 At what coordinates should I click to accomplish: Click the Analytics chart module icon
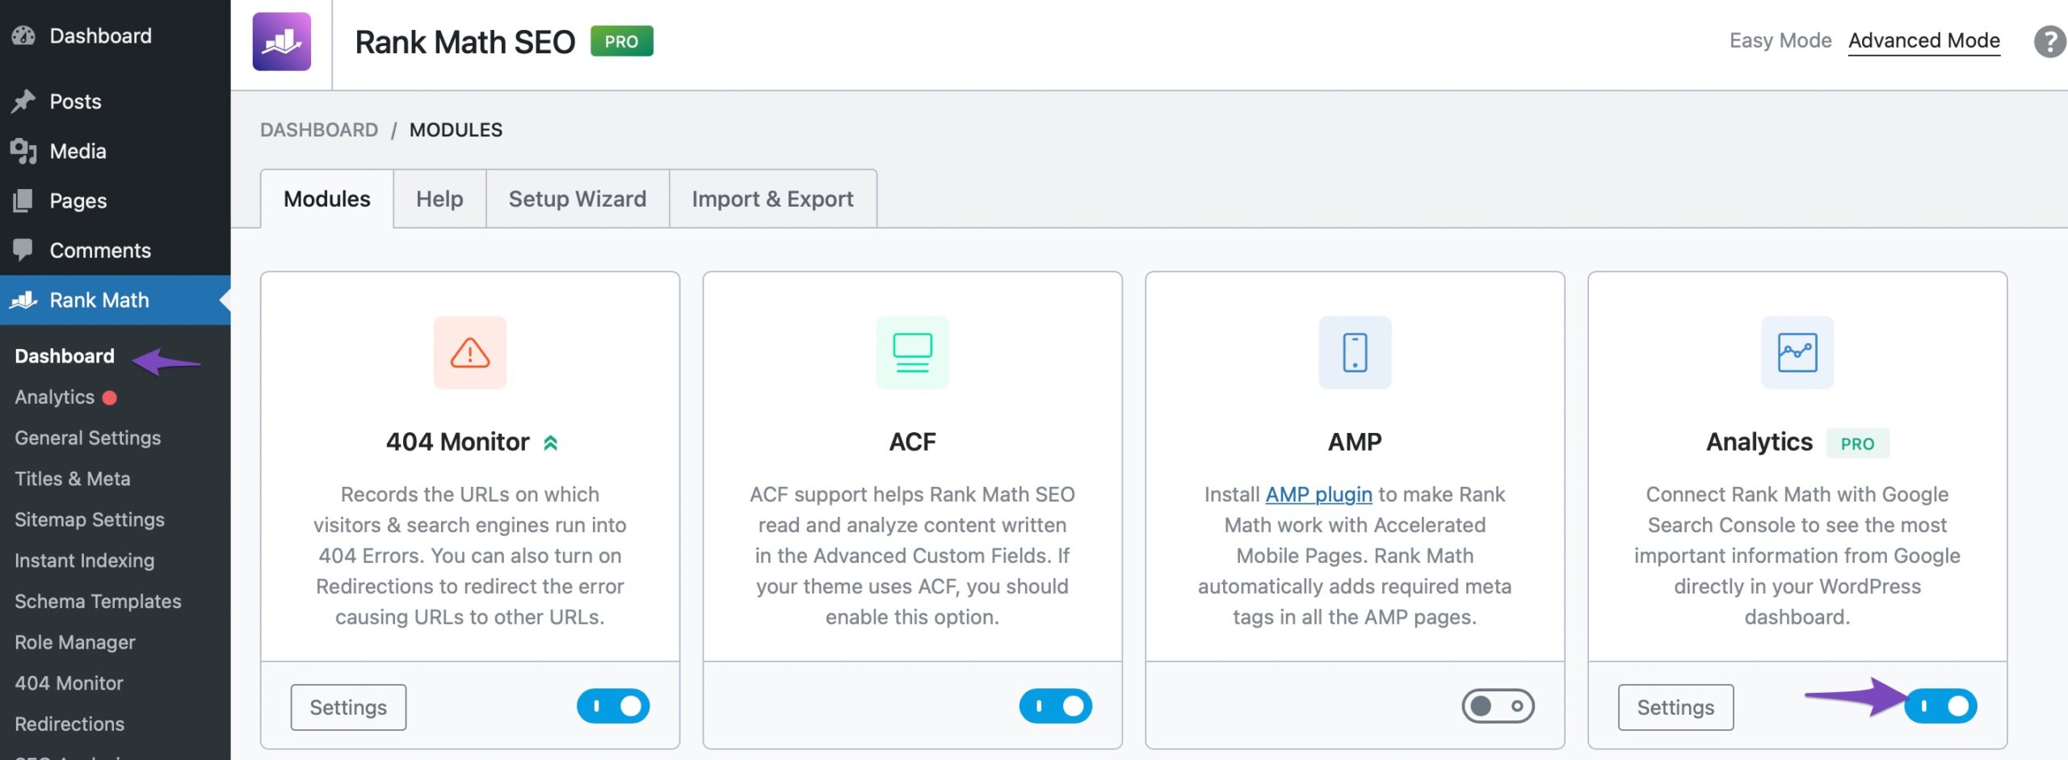tap(1797, 352)
